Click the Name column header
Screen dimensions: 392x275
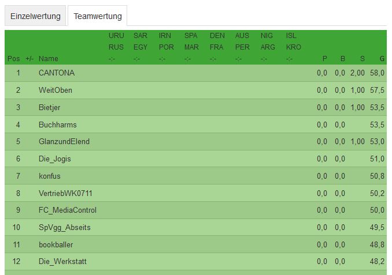pyautogui.click(x=49, y=59)
